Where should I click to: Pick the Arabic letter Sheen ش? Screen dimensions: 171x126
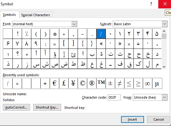pyautogui.click(x=45, y=64)
